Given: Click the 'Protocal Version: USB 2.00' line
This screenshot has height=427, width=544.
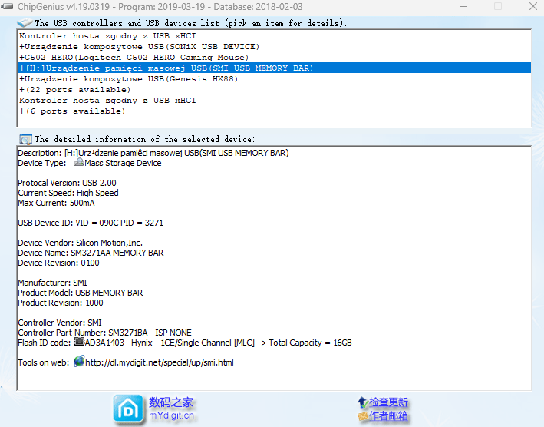Looking at the screenshot, I should (67, 183).
